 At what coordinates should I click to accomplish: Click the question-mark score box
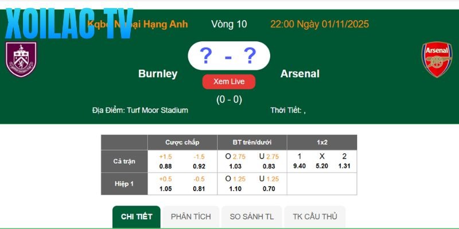228,56
